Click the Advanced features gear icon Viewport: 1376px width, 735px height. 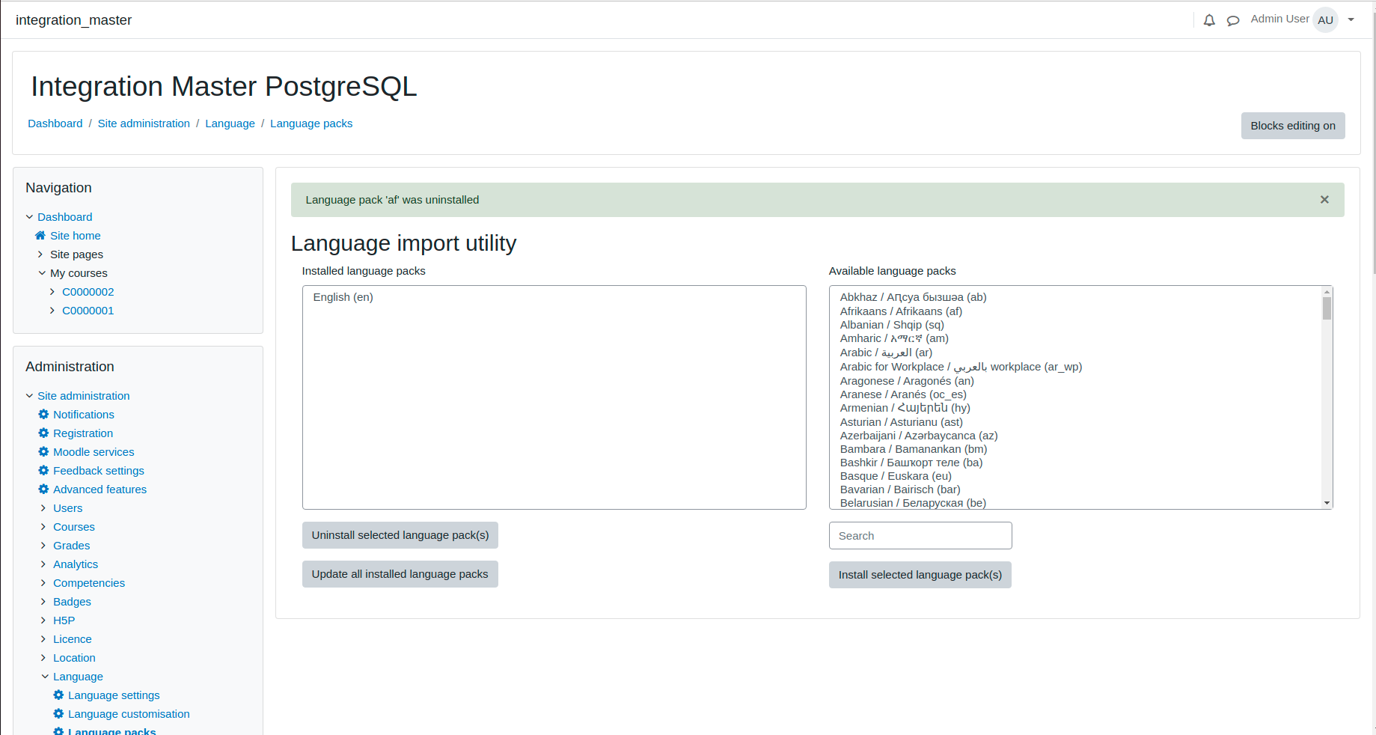coord(43,489)
